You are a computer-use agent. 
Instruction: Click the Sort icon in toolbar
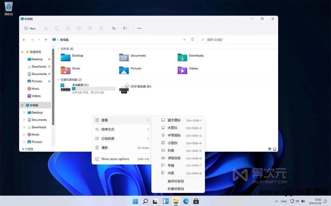(x=114, y=28)
